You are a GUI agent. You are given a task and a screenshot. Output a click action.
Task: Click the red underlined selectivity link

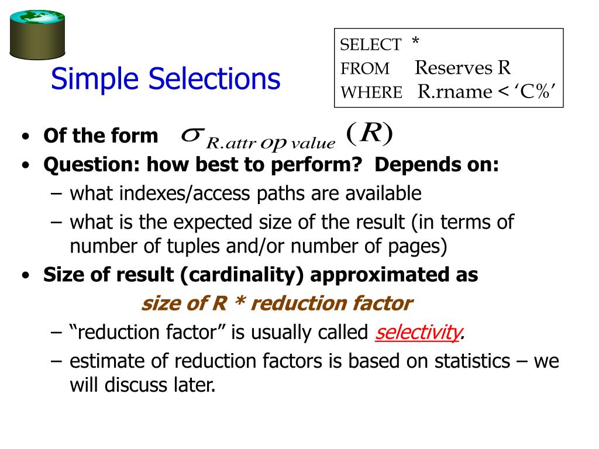pyautogui.click(x=418, y=332)
